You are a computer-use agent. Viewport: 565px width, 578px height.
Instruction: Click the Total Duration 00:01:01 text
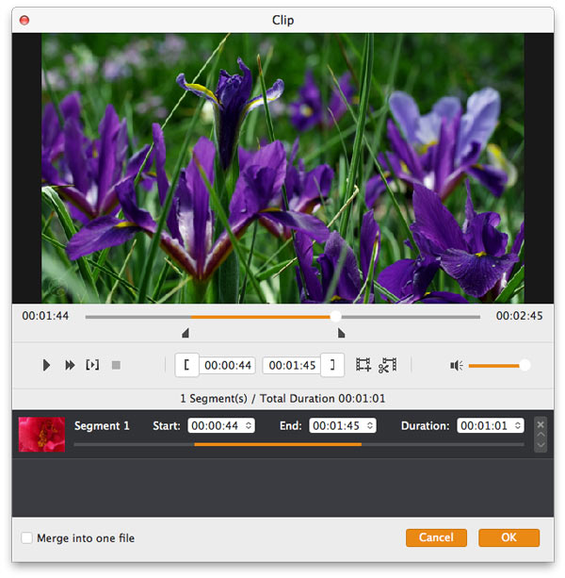[322, 399]
